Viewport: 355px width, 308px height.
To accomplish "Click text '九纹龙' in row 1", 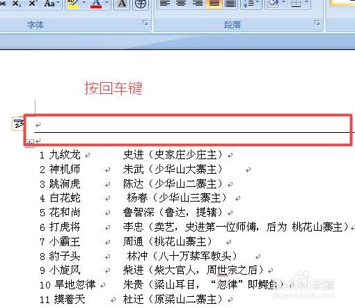I will click(65, 155).
